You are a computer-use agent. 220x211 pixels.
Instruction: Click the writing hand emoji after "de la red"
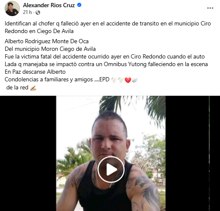[x=33, y=88]
